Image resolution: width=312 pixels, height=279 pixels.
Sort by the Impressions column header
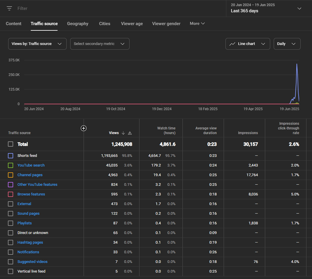tap(248, 133)
